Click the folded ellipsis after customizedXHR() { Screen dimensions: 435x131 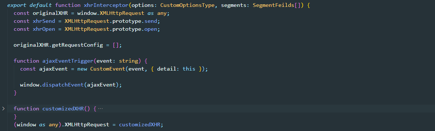tap(100, 109)
